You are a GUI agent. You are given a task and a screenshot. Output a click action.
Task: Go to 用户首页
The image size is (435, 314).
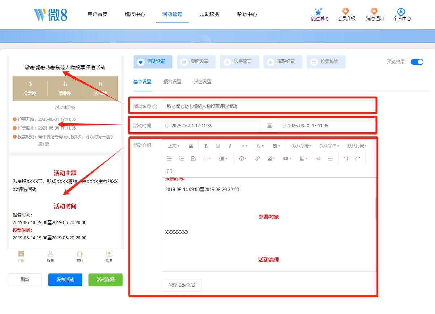point(98,14)
